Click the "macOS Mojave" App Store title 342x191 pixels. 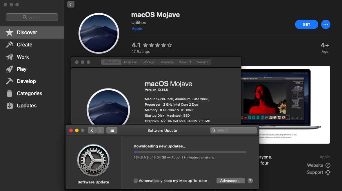point(156,15)
